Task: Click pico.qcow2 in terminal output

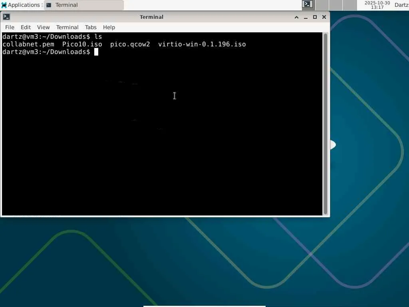Action: (130, 44)
